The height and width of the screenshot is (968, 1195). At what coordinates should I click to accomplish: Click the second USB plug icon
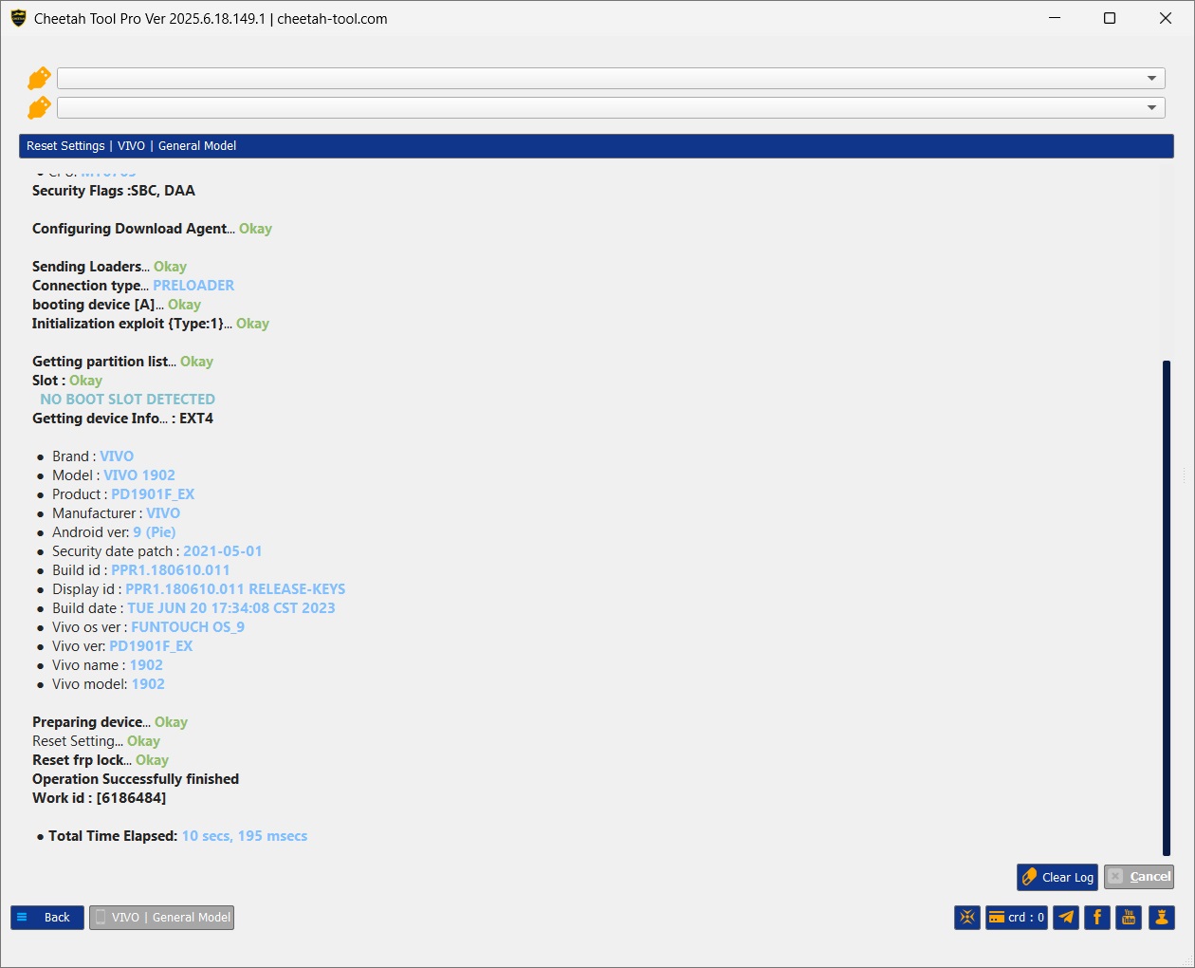tap(39, 107)
